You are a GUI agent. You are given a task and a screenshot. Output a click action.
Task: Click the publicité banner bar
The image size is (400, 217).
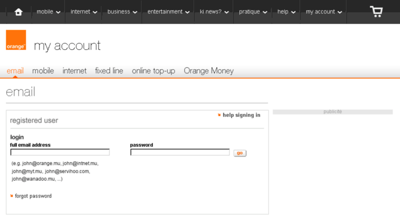[x=333, y=112]
